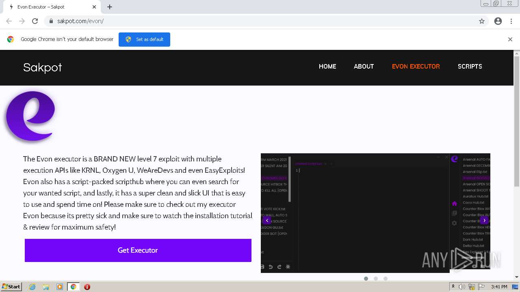Click the red security taskbar icon
This screenshot has width=520, height=292.
click(87, 287)
